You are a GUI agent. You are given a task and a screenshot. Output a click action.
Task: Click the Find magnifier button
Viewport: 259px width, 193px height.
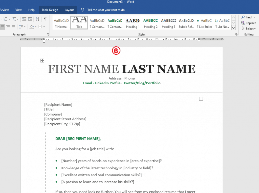pos(246,17)
